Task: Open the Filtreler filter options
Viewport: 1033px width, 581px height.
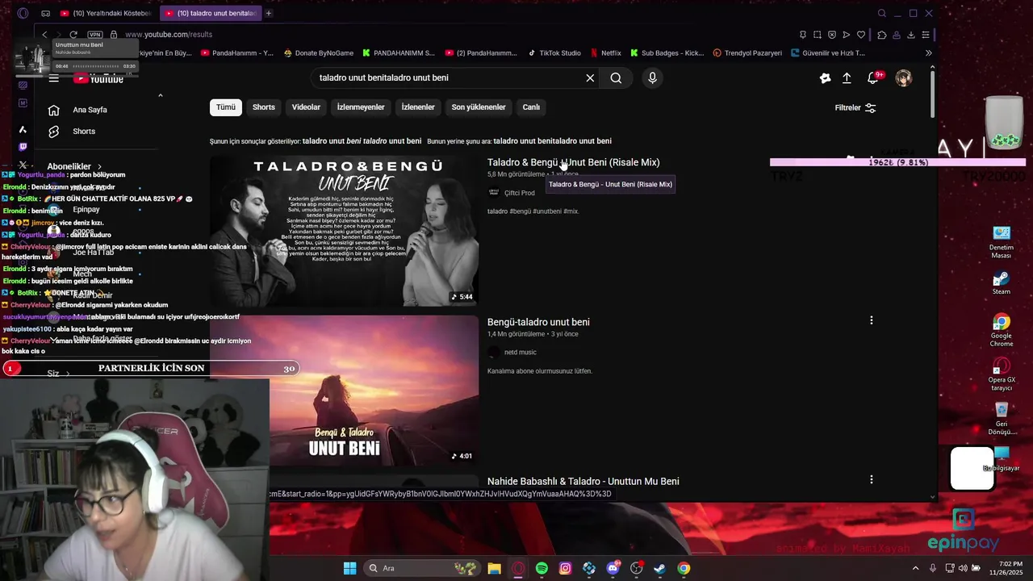Action: point(855,107)
